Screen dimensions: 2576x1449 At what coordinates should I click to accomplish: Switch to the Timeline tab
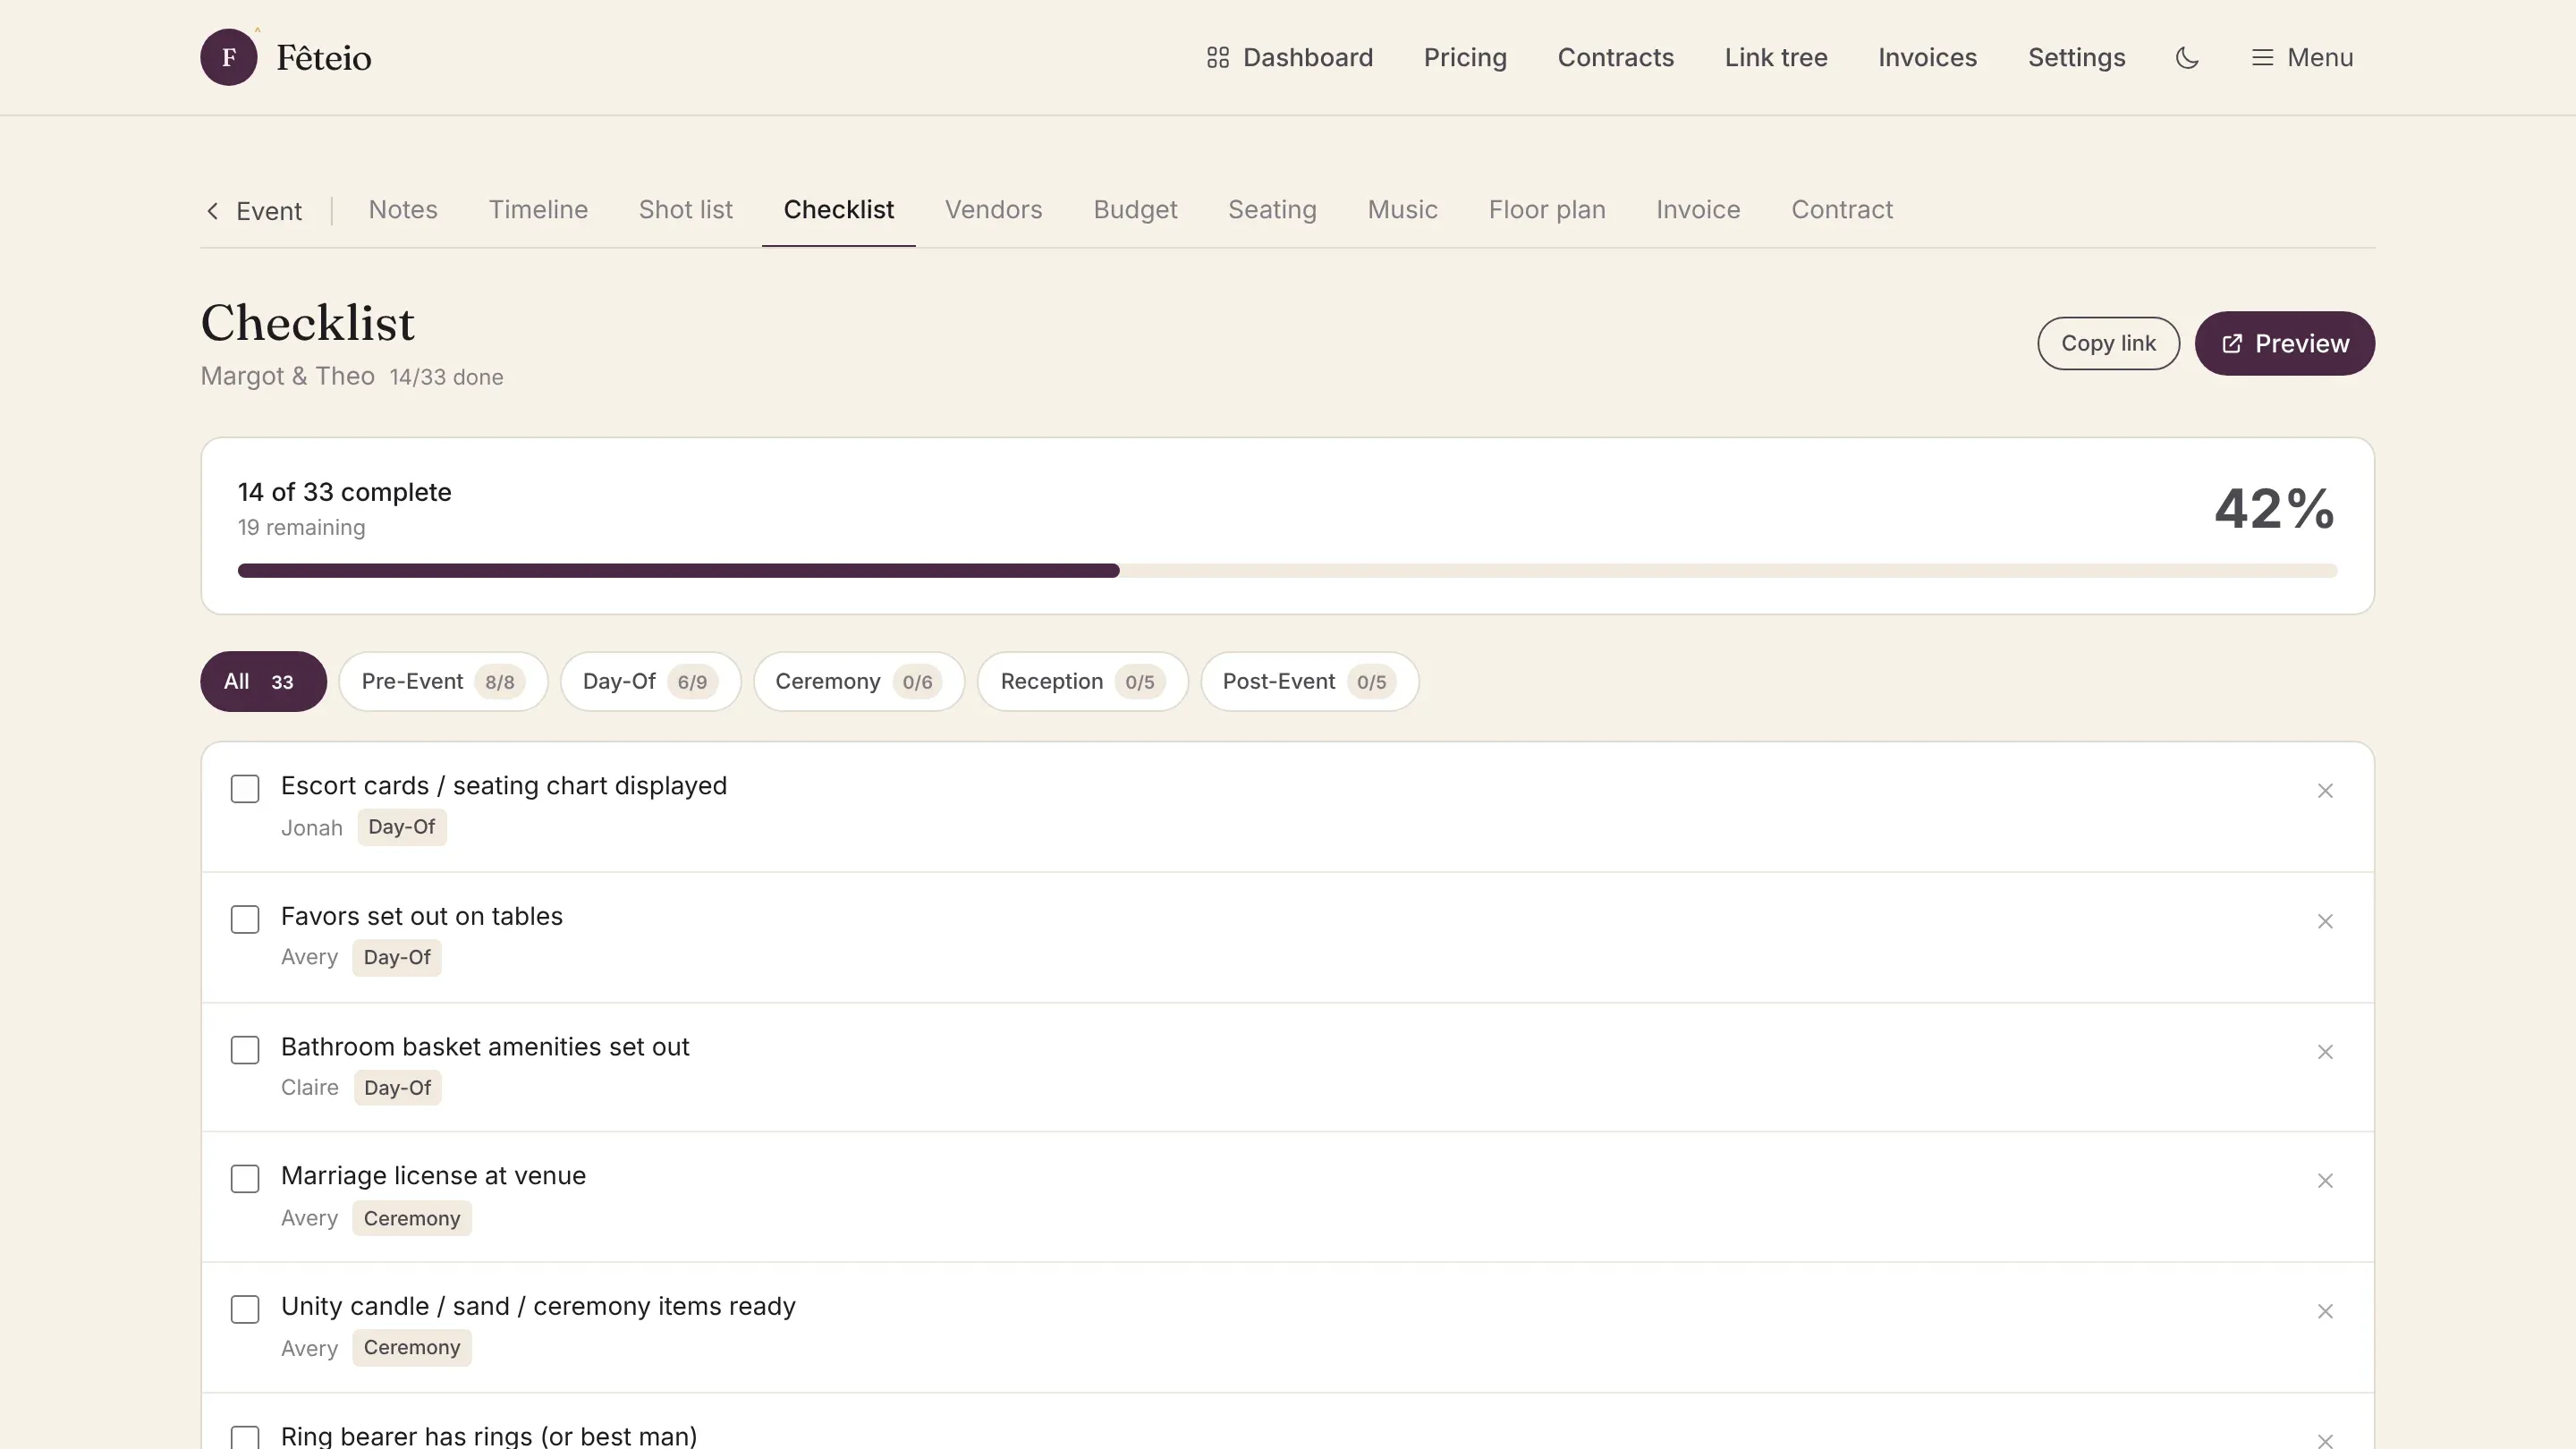point(538,209)
